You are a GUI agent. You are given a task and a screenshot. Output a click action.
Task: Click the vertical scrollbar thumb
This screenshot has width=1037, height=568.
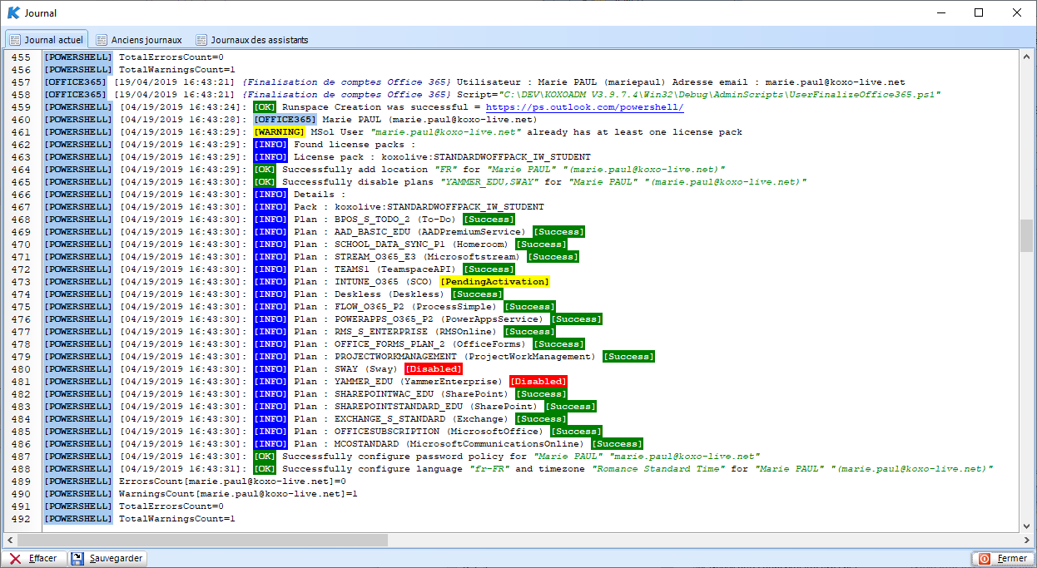coord(1026,235)
